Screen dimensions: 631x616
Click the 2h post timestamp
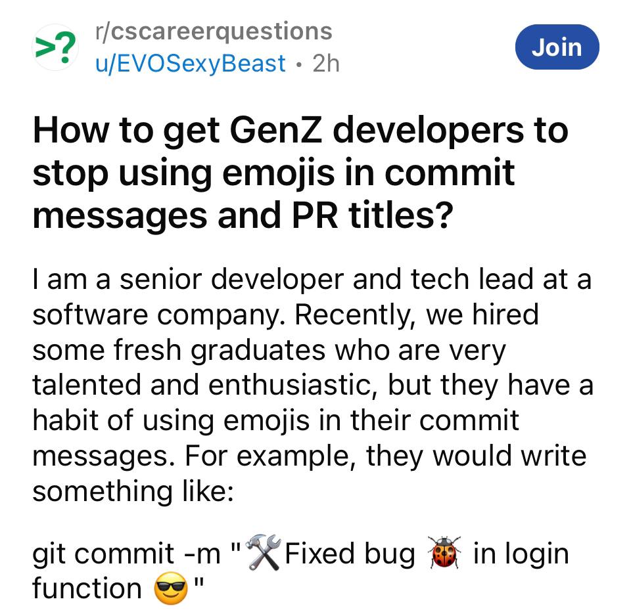tap(326, 64)
